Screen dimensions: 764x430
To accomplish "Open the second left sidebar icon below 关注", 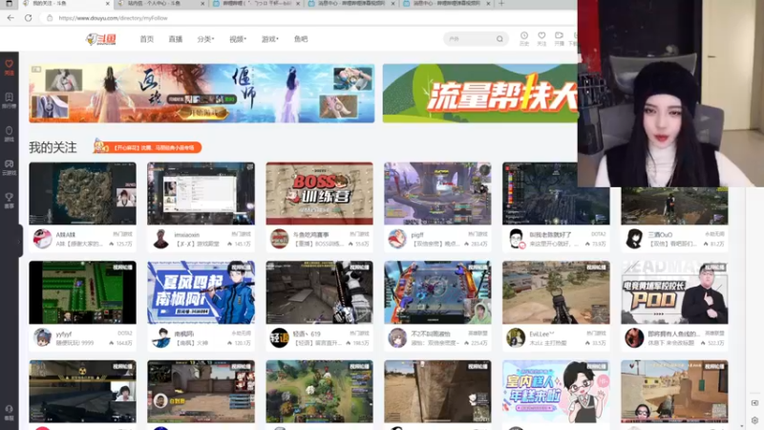I will coord(10,100).
